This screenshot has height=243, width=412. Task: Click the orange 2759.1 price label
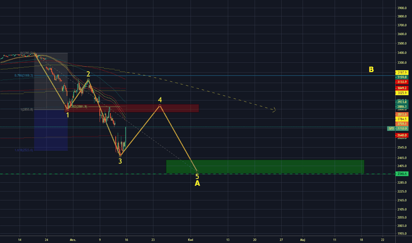pos(402,124)
